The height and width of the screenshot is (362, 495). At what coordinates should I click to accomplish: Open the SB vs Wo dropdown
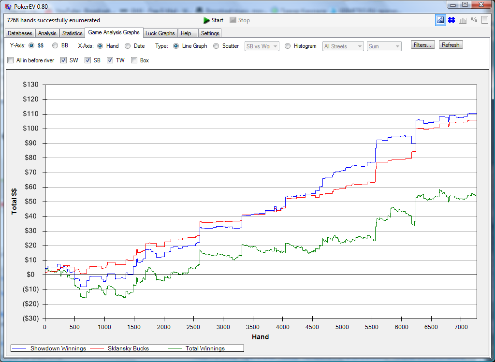click(x=262, y=46)
